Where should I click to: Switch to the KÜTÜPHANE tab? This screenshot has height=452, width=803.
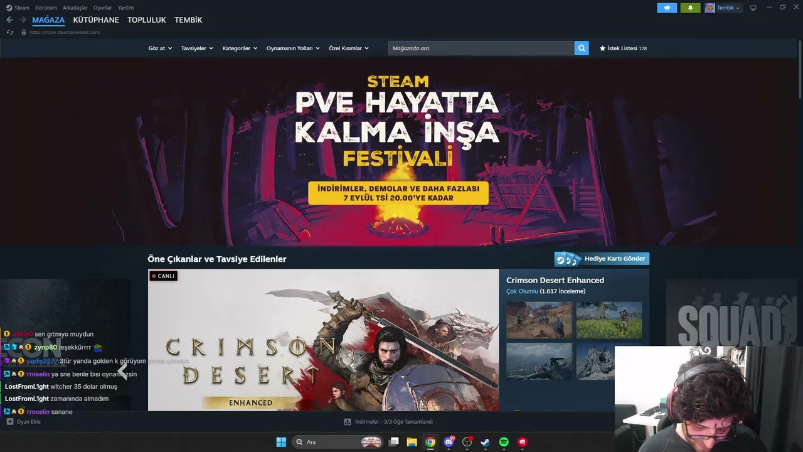96,20
